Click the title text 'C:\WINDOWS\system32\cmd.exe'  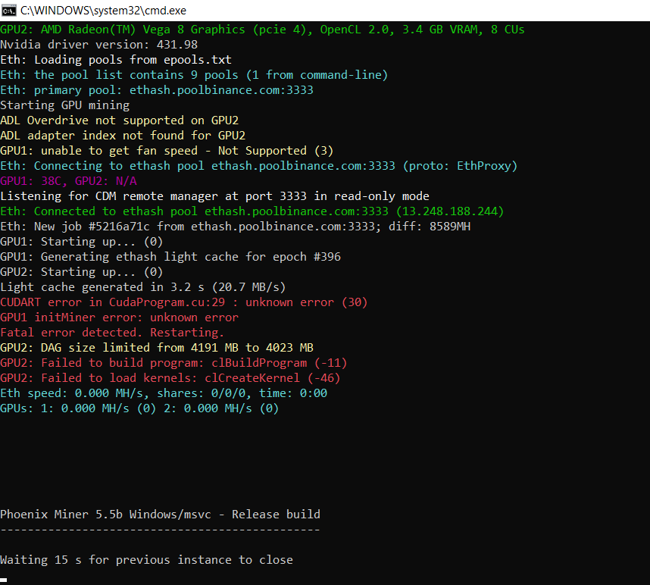coord(103,11)
